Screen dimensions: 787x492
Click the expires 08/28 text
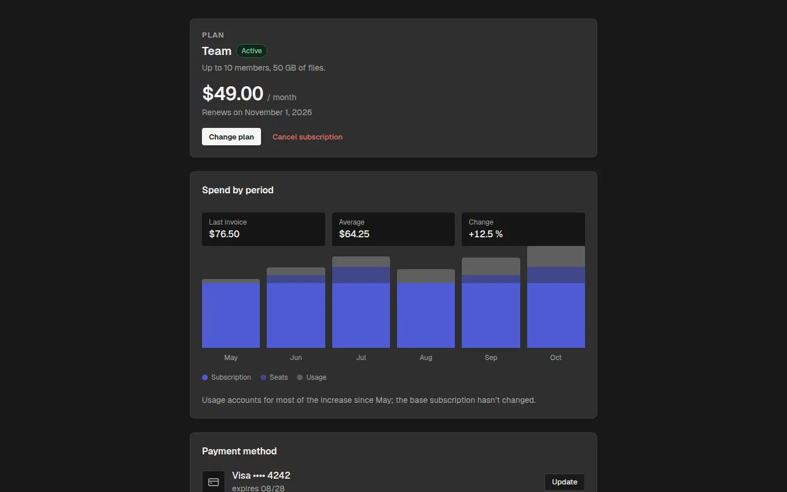pos(258,489)
